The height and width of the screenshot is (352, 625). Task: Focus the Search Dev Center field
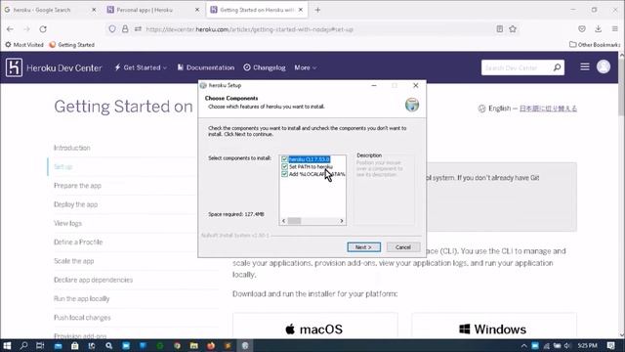(517, 67)
